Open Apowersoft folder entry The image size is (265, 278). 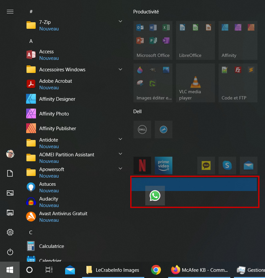pos(75,172)
